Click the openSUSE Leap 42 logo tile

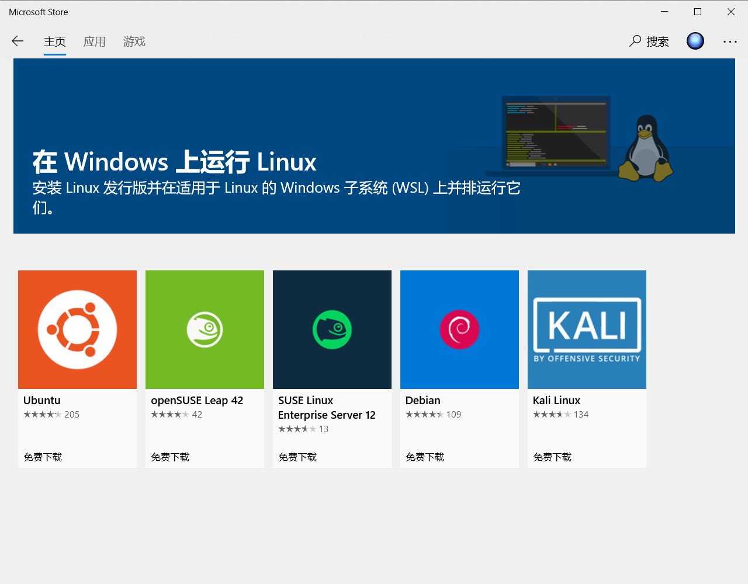tap(205, 329)
